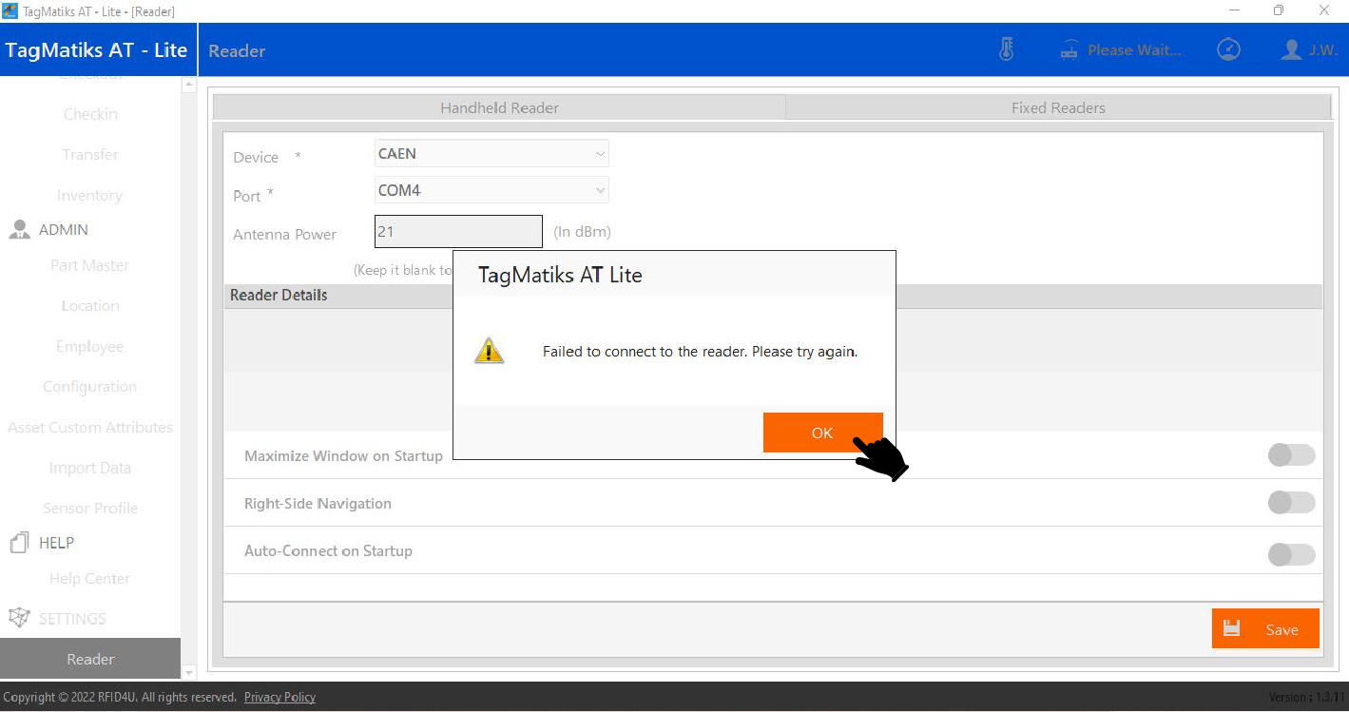Open the speedometer gauge icon
The height and width of the screenshot is (712, 1349).
pyautogui.click(x=1228, y=49)
